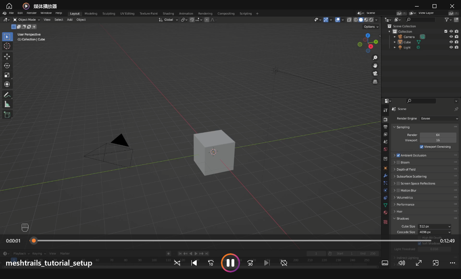Skip forward 30 seconds

pos(250,263)
